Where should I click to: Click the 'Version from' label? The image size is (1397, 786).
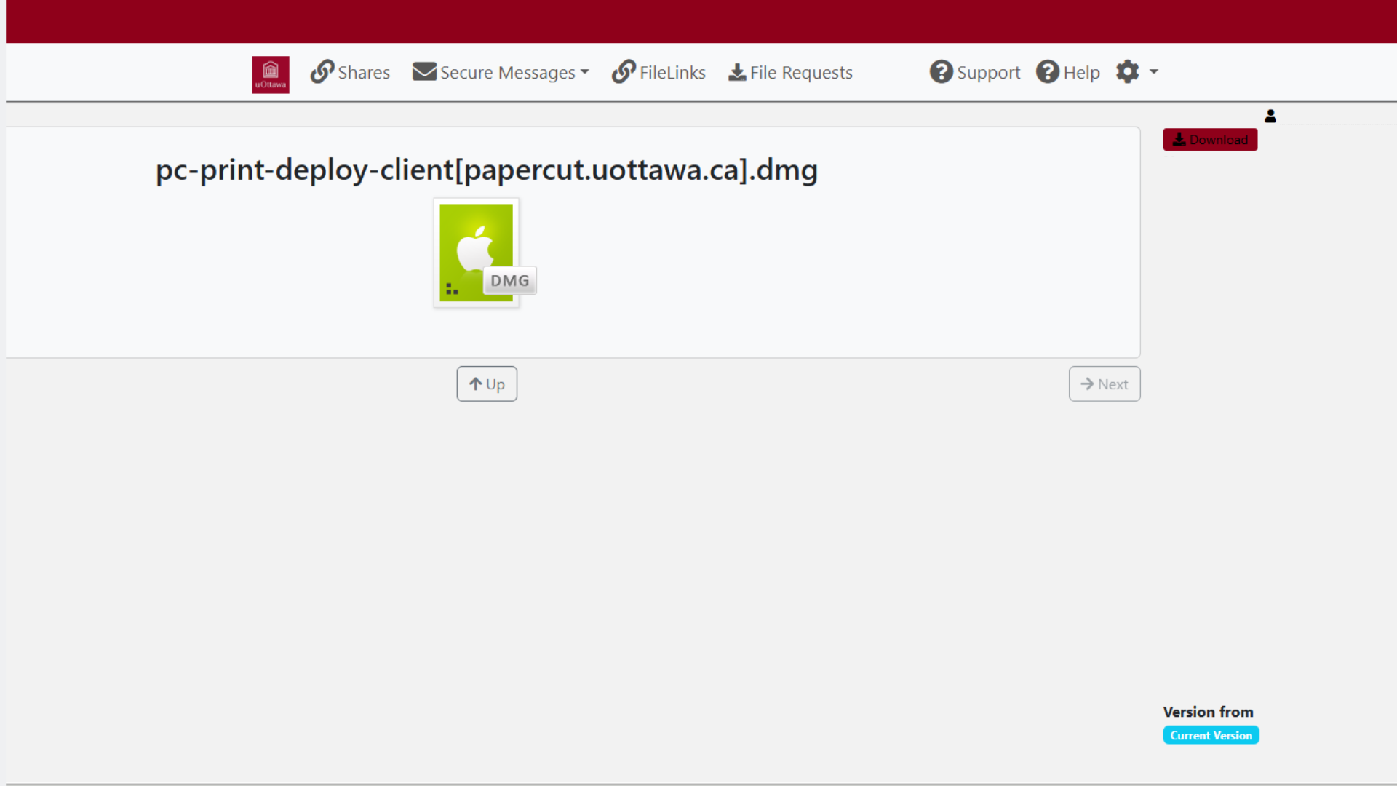coord(1208,712)
